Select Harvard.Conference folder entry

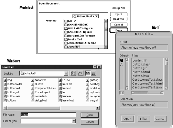click(x=82, y=36)
